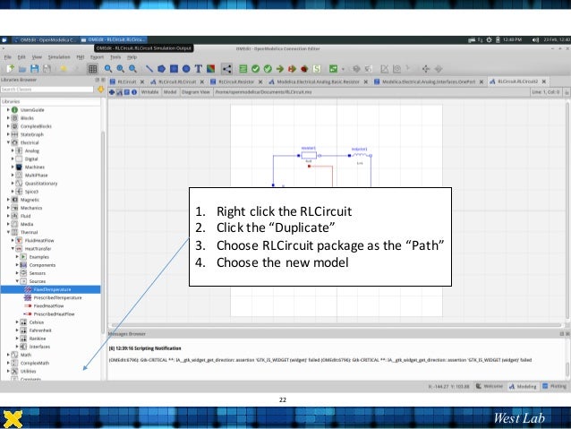571x429 pixels.
Task: Open the Simulation menu
Action: [x=59, y=56]
